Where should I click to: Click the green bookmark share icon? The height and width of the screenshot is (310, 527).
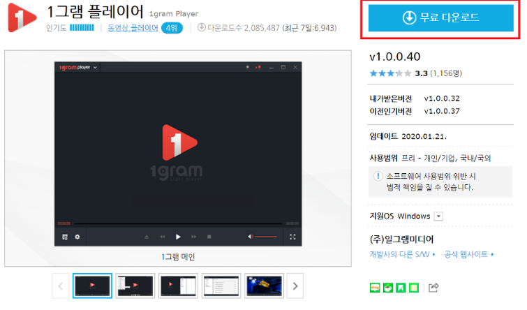(x=401, y=288)
